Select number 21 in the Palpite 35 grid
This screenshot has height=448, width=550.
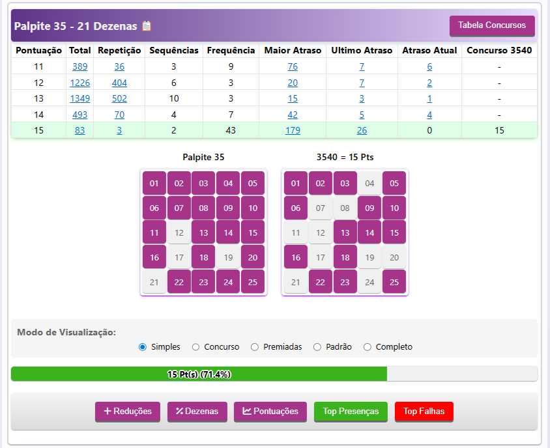point(154,282)
